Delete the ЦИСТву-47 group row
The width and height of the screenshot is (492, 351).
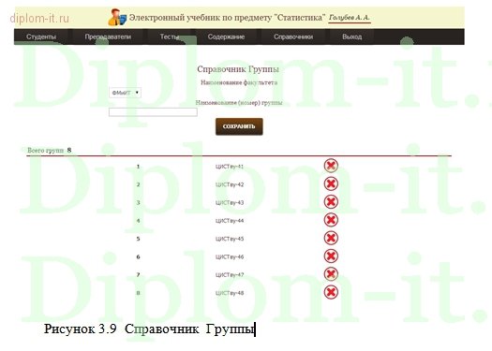point(331,274)
